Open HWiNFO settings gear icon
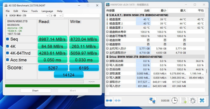 click(x=193, y=100)
